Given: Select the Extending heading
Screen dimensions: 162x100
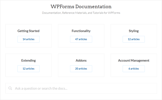Looking at the screenshot, I should pyautogui.click(x=28, y=61).
